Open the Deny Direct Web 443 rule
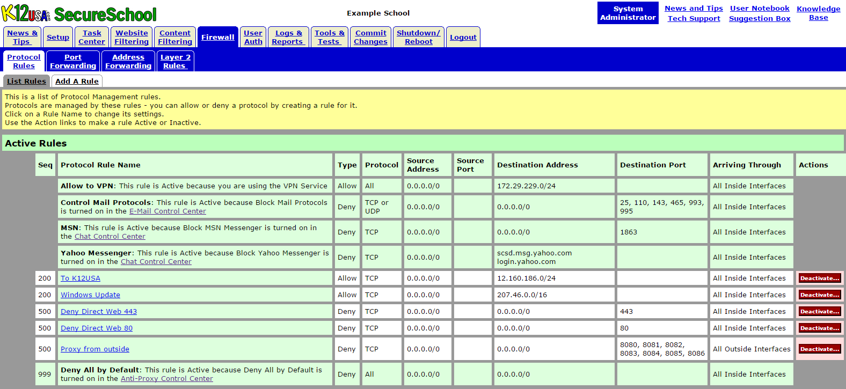Screen dimensions: 846x389 (99, 312)
